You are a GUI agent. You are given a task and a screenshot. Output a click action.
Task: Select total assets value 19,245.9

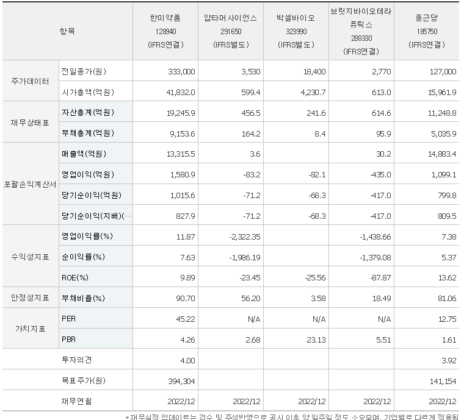181,113
